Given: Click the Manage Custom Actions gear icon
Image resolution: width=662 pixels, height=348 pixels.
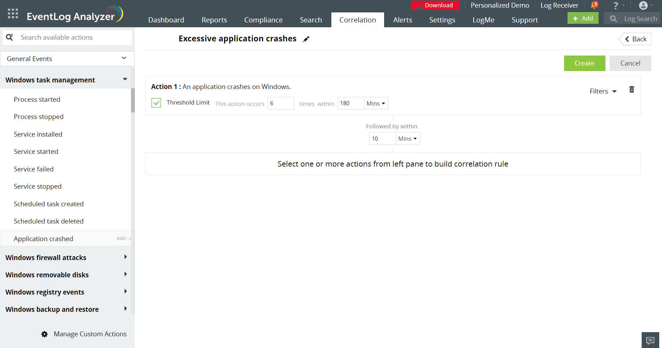Looking at the screenshot, I should tap(44, 334).
